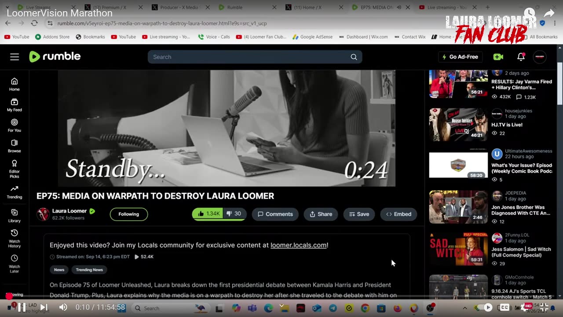Open For You in sidebar

tap(15, 125)
